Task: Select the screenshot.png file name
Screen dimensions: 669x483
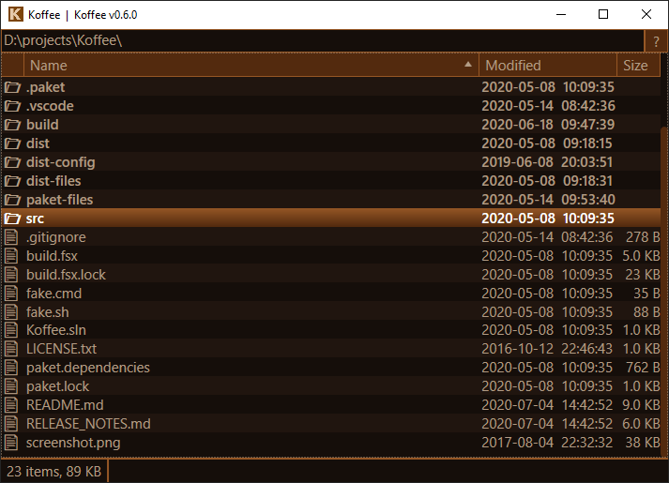Action: pyautogui.click(x=73, y=443)
